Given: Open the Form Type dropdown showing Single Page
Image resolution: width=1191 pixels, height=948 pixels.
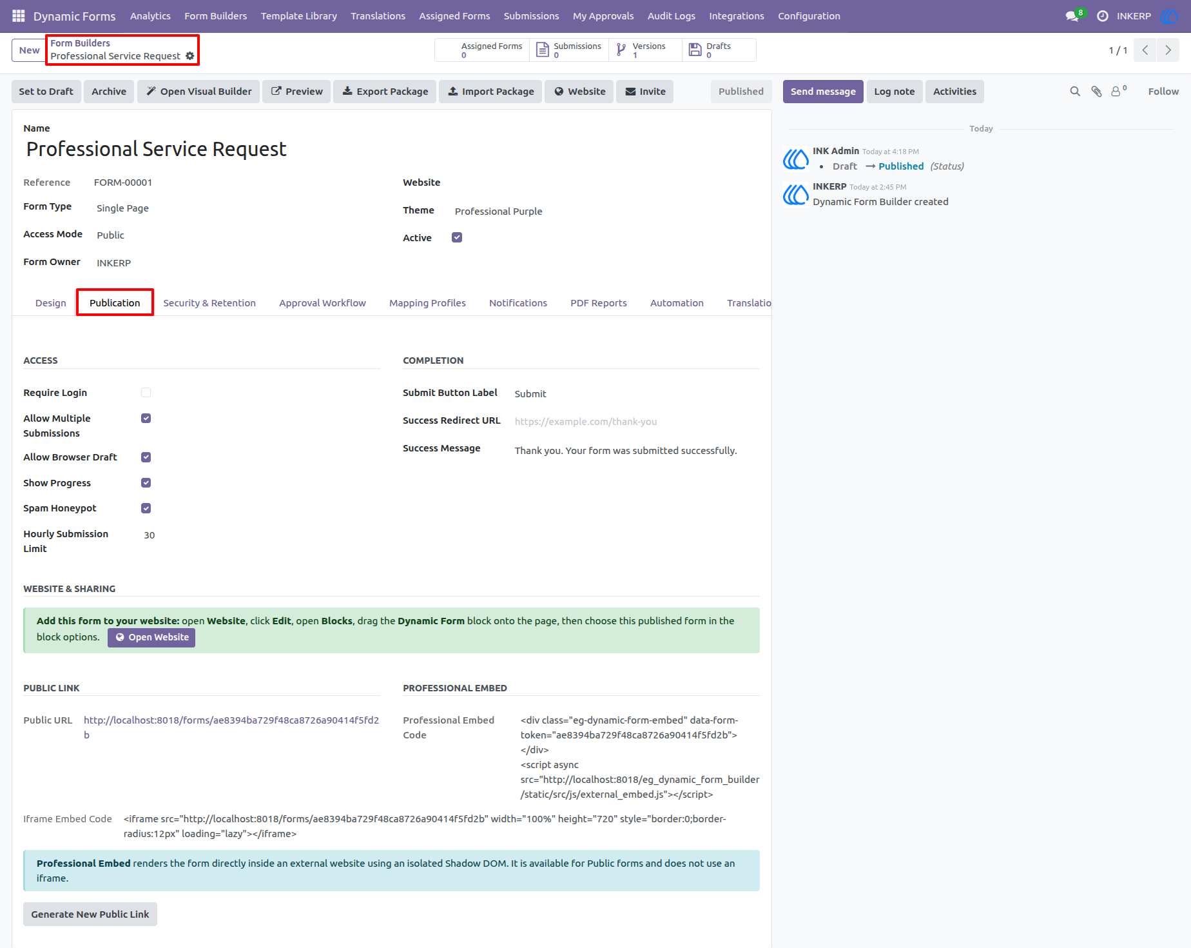Looking at the screenshot, I should tap(237, 208).
